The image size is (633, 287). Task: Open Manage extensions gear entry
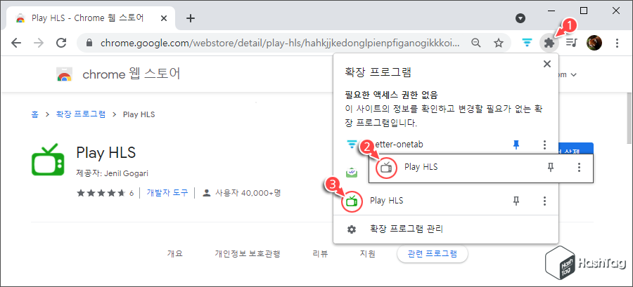(x=446, y=229)
